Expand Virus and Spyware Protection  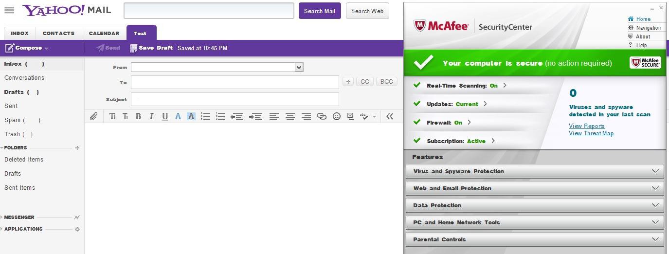coord(535,171)
